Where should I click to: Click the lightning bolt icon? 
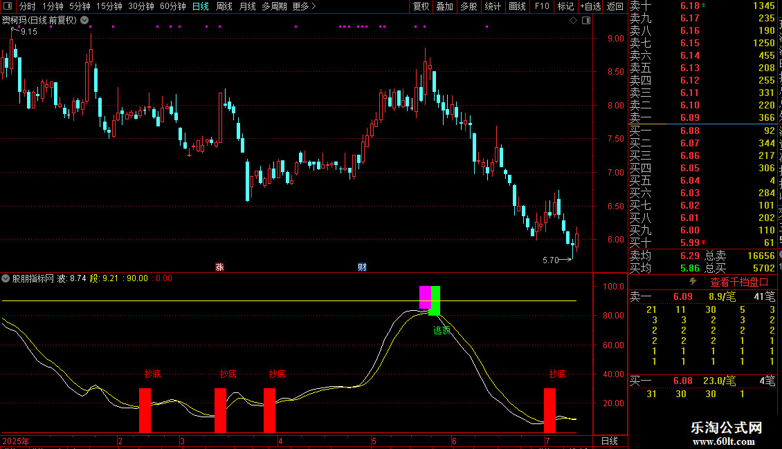coord(693,282)
